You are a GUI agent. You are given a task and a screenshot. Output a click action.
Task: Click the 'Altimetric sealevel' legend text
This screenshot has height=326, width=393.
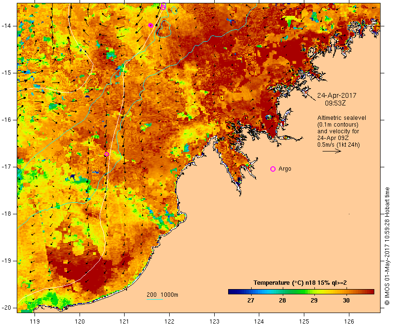342,118
